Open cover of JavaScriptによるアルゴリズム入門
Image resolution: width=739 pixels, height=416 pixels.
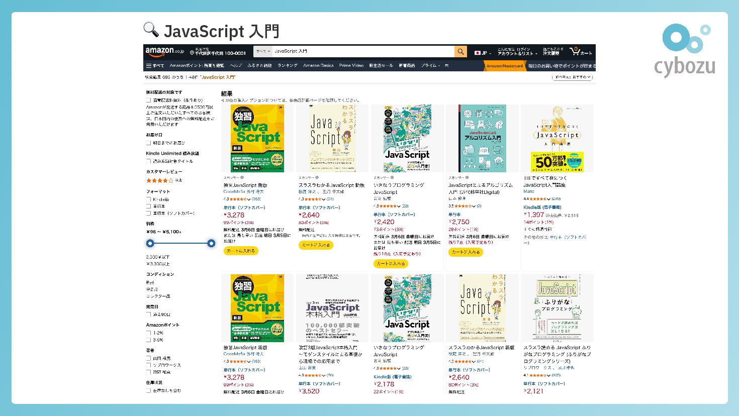click(483, 138)
